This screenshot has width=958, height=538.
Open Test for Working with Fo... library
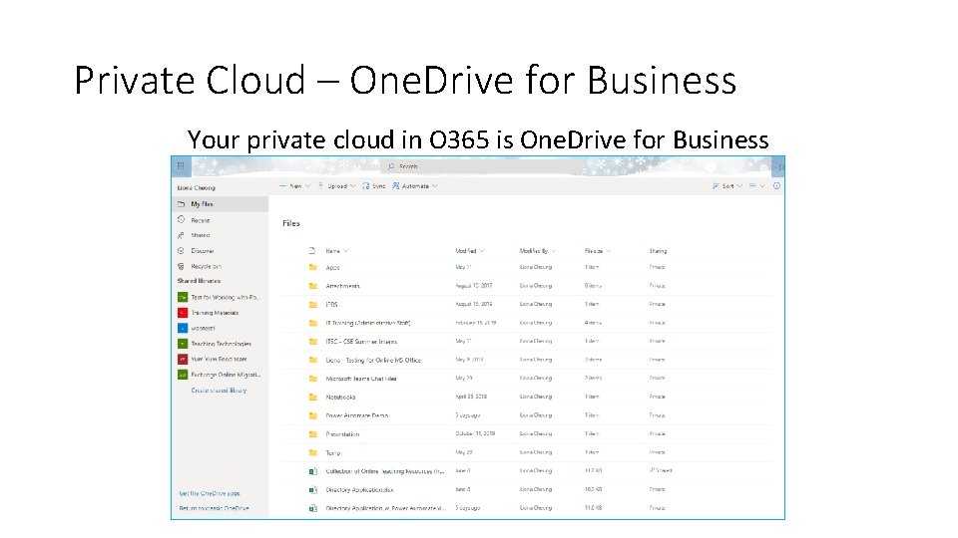[x=225, y=297]
